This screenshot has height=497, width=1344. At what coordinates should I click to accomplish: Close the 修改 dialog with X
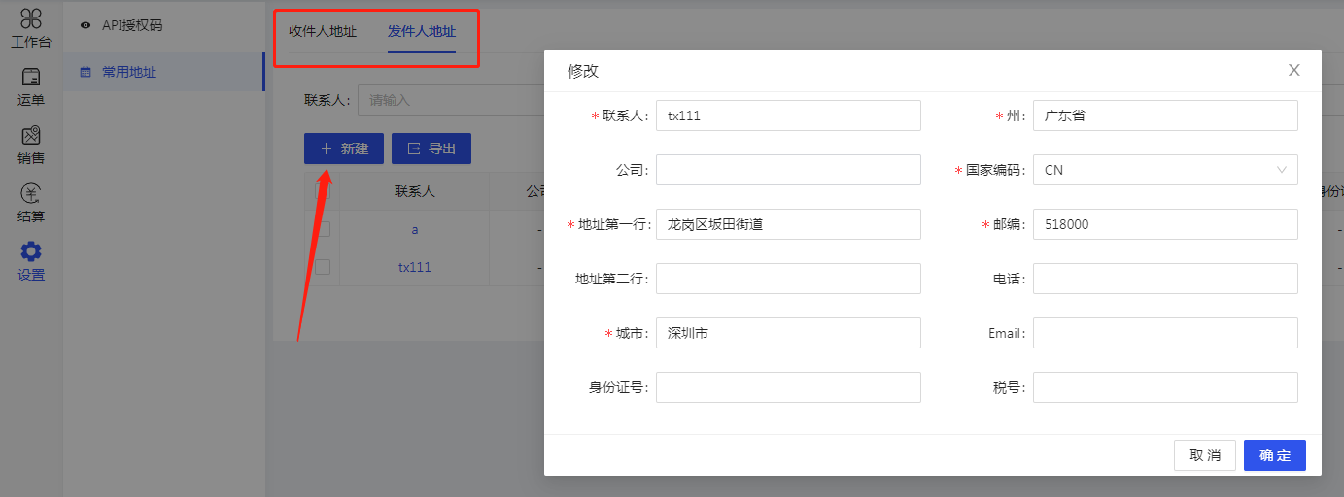click(1293, 70)
